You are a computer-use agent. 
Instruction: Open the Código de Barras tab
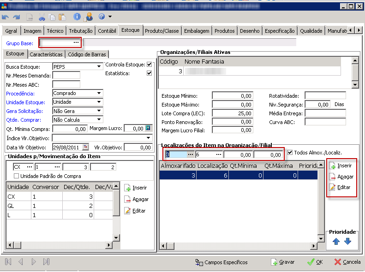point(86,54)
